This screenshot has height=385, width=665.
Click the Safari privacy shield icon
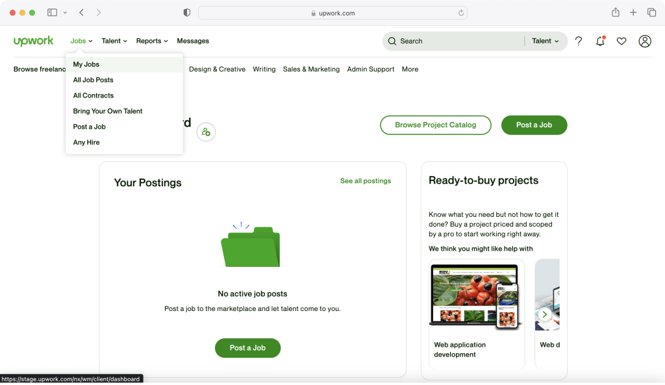coord(187,12)
